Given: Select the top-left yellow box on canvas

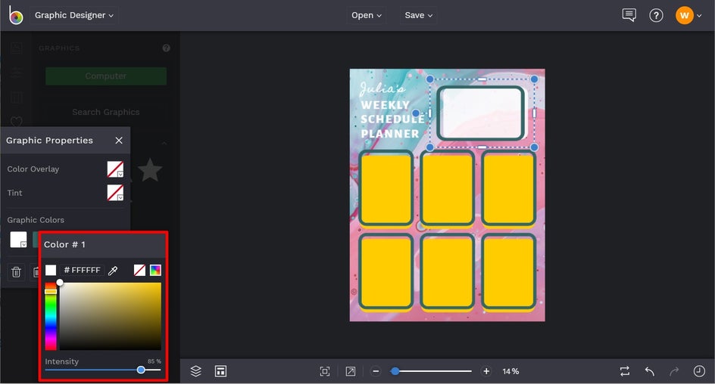Looking at the screenshot, I should 386,188.
